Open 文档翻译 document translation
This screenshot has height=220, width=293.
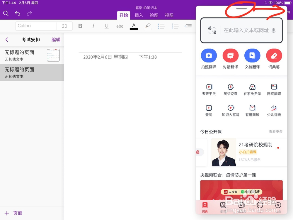pyautogui.click(x=252, y=59)
